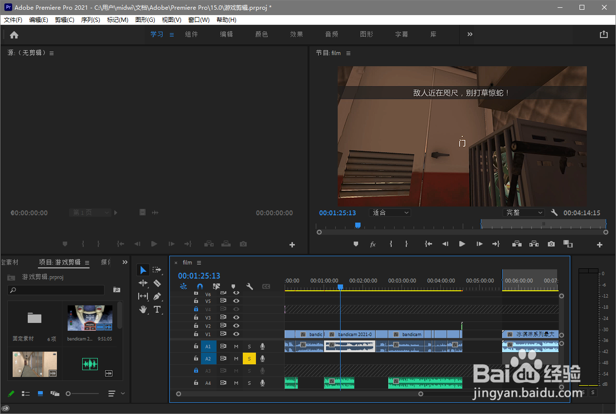The width and height of the screenshot is (616, 414).
Task: Select the Pen tool
Action: tap(157, 296)
